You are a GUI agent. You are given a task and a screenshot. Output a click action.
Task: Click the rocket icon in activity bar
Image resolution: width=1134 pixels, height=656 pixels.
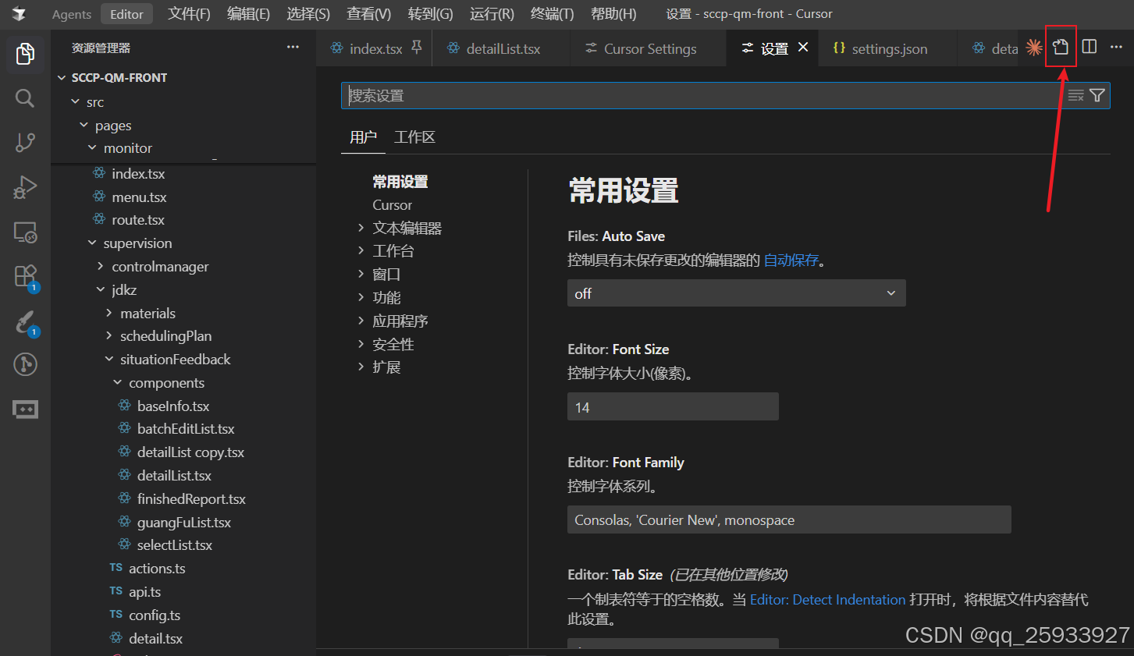25,321
